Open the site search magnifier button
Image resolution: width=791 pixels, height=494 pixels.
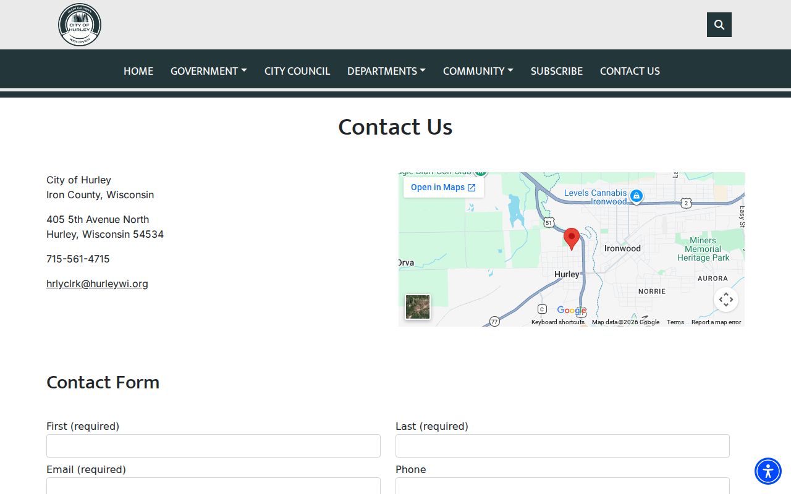719,25
